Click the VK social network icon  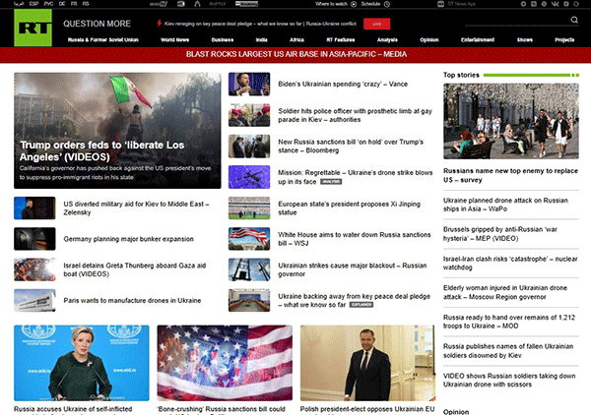click(x=556, y=4)
